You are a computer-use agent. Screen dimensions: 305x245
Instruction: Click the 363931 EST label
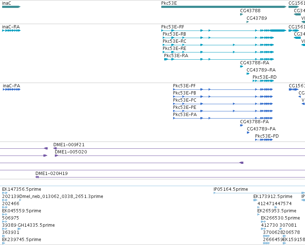pyautogui.click(x=11, y=232)
